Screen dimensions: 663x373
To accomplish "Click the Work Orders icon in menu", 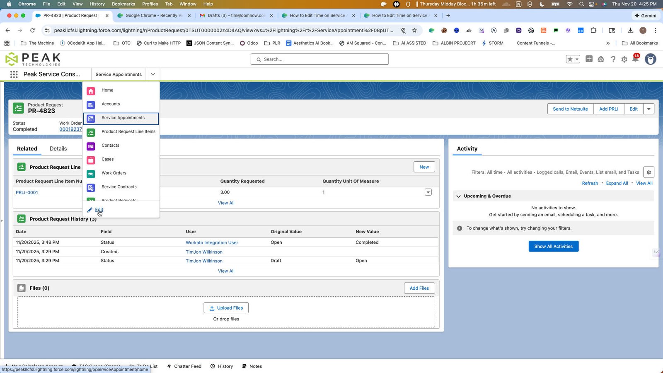I will click(x=91, y=173).
